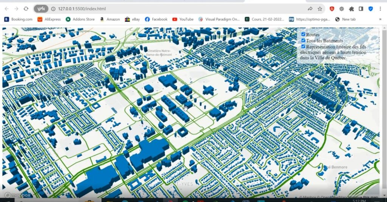Open the Addons Store bookmark
The width and height of the screenshot is (387, 202).
pyautogui.click(x=80, y=19)
